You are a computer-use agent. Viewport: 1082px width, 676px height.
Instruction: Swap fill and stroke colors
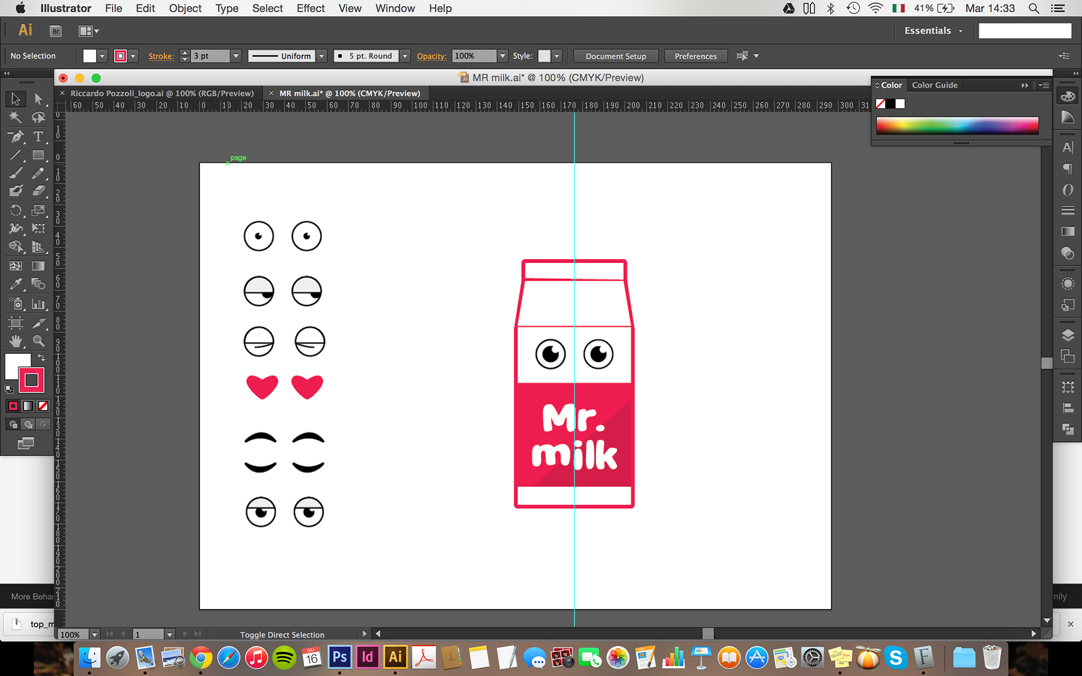[41, 358]
